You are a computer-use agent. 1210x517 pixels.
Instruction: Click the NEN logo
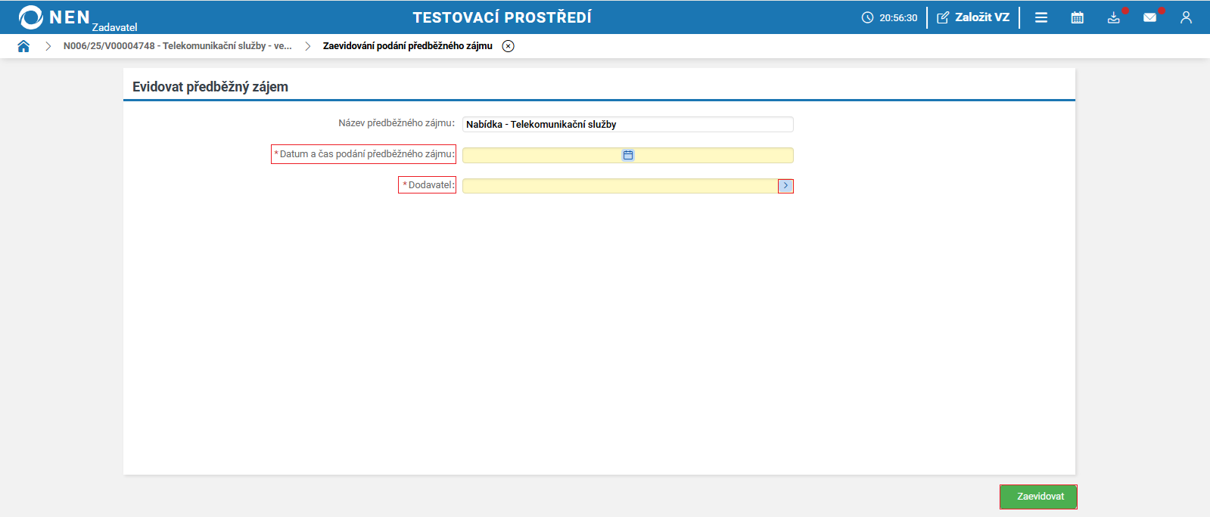click(x=54, y=17)
